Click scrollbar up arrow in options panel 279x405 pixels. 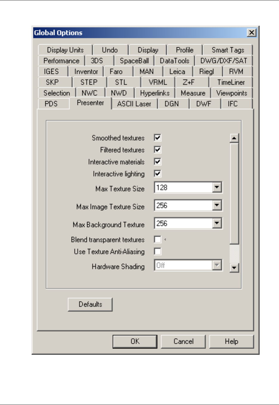point(234,138)
